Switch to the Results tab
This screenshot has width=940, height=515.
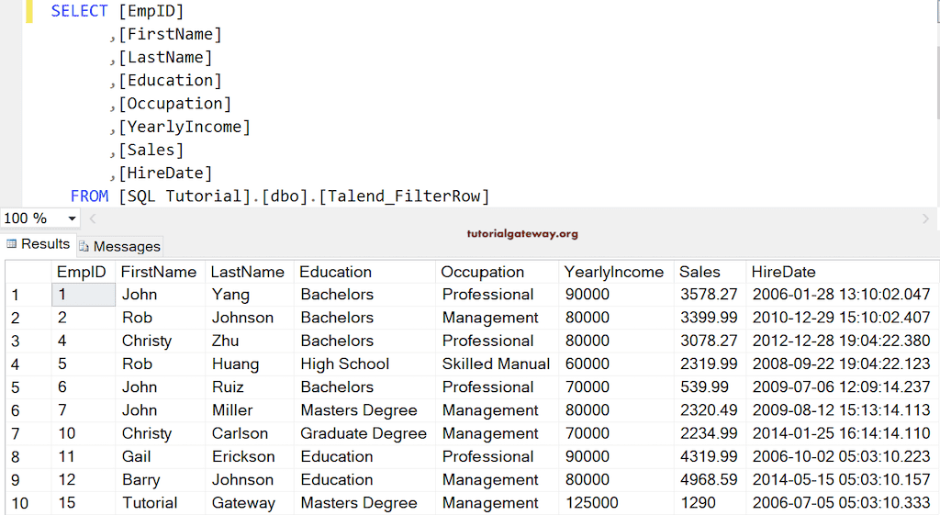tap(39, 244)
